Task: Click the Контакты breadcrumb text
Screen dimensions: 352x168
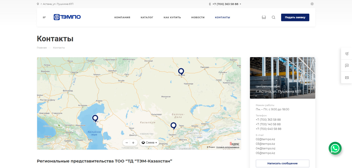Action: click(x=59, y=48)
